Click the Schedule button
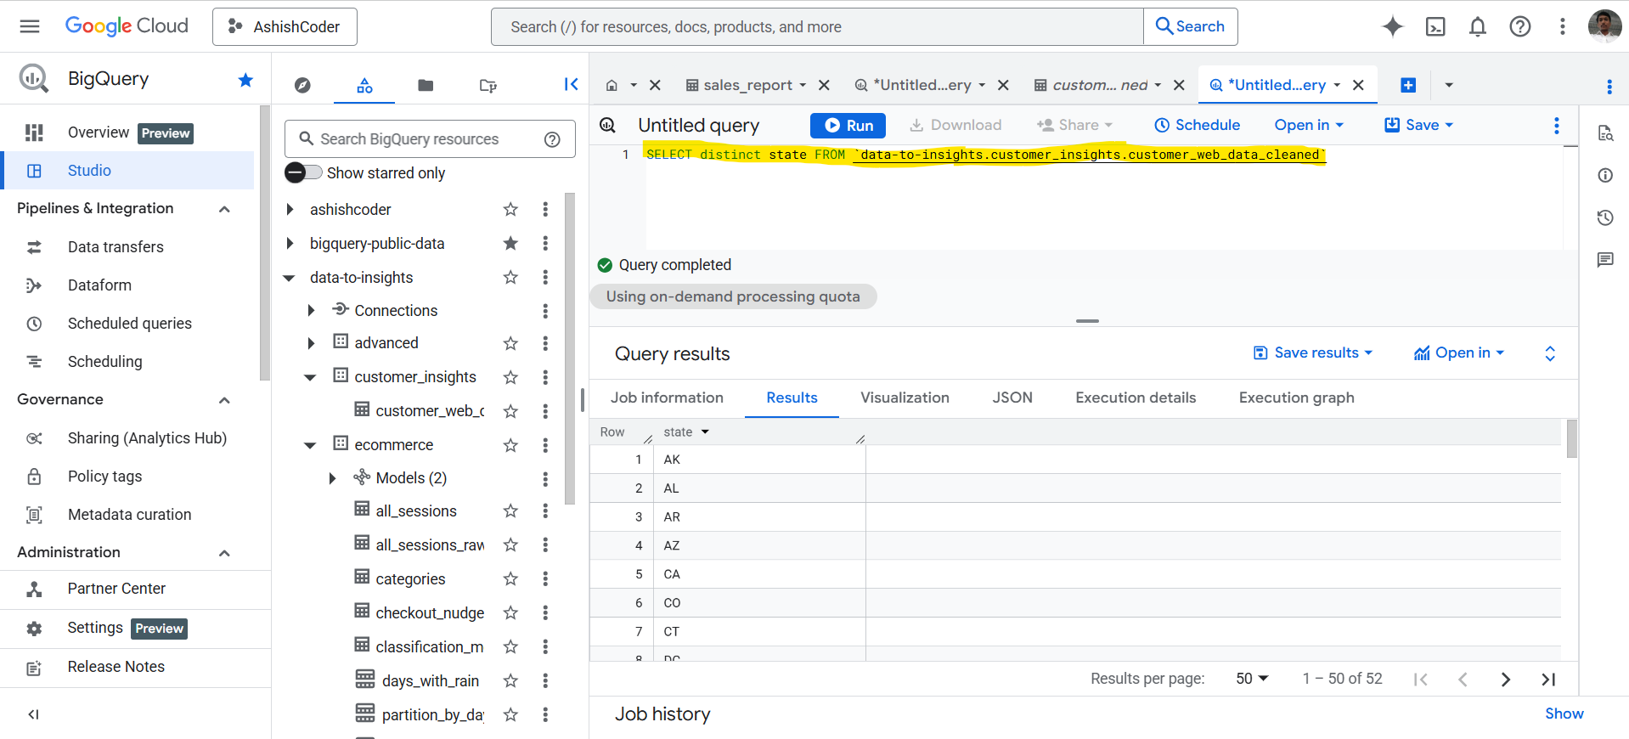The width and height of the screenshot is (1629, 739). click(1198, 125)
